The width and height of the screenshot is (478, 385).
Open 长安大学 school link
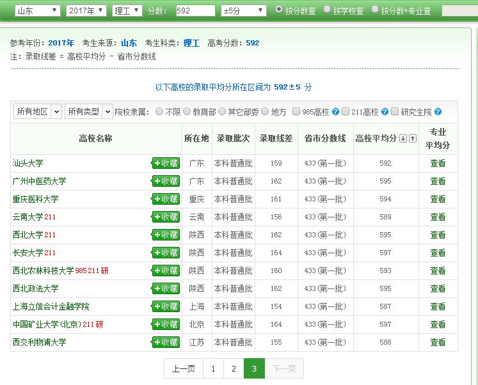(28, 253)
